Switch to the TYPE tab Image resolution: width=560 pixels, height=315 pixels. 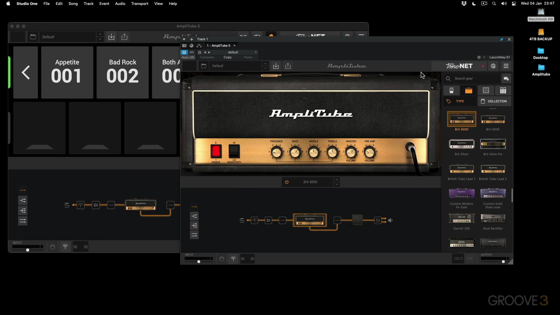(x=460, y=101)
